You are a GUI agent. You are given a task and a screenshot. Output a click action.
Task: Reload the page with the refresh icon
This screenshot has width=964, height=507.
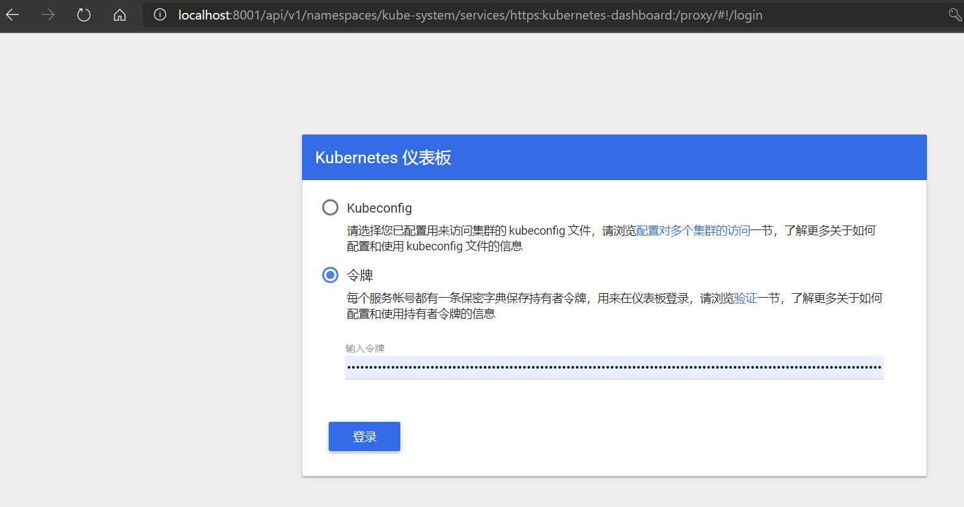click(84, 15)
